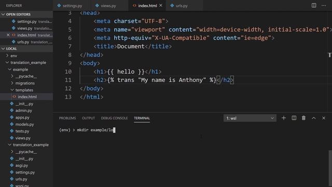332x187 pixels.
Task: Open models.py file
Action: [x=26, y=124]
